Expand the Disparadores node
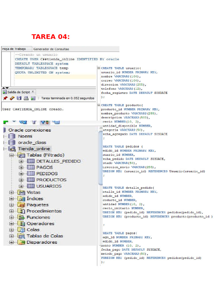The height and width of the screenshot is (295, 221). (x=12, y=242)
